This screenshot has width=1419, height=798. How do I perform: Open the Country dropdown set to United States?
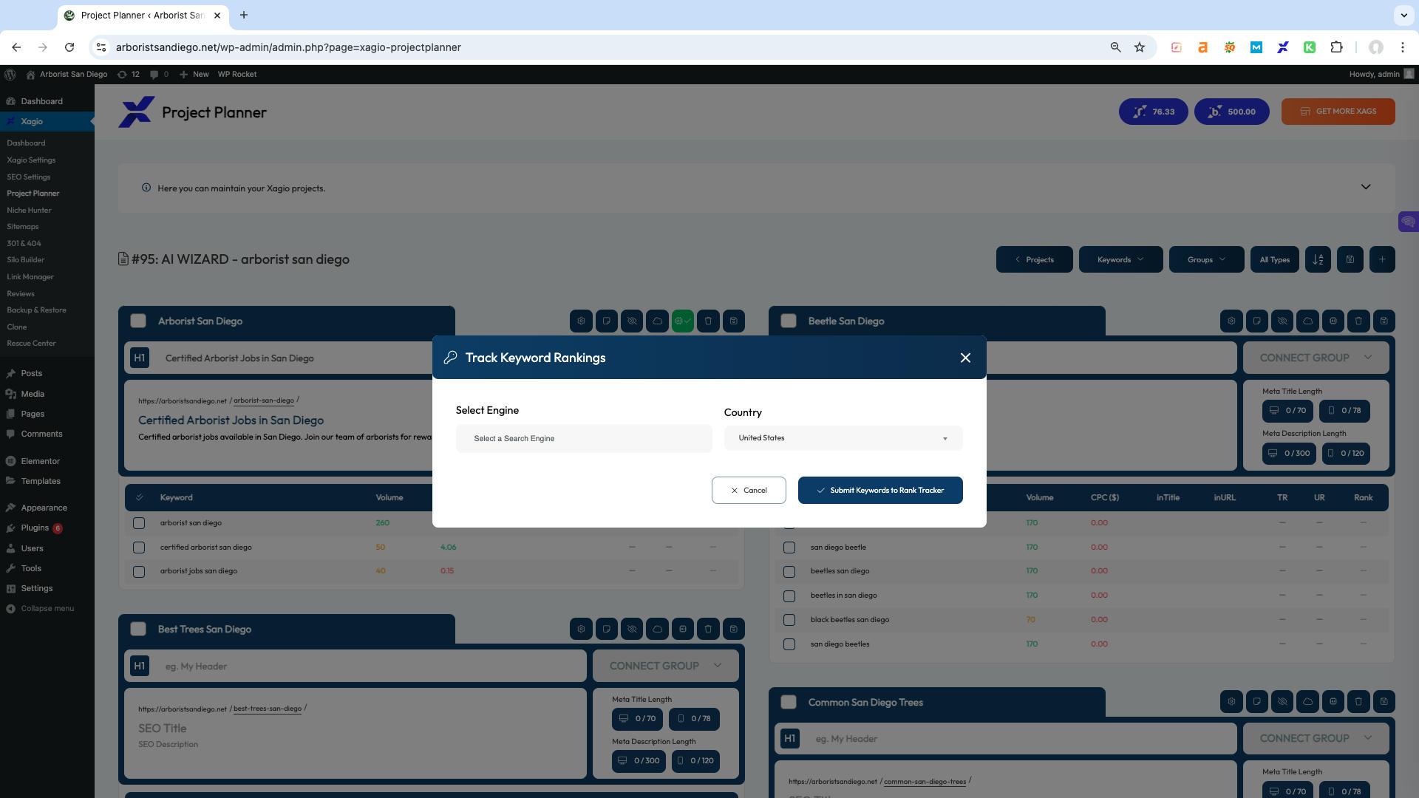(843, 438)
